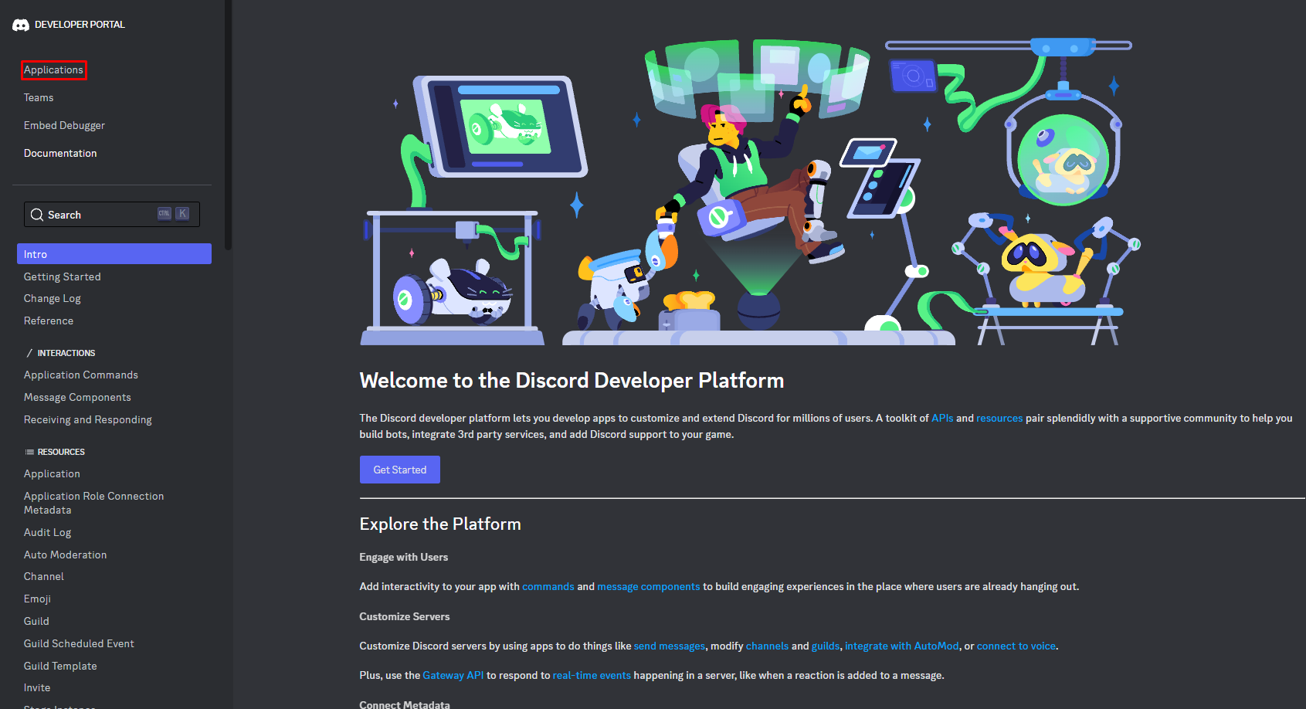Click the Welcome to the Discord Developer Platform heading

[x=572, y=381]
